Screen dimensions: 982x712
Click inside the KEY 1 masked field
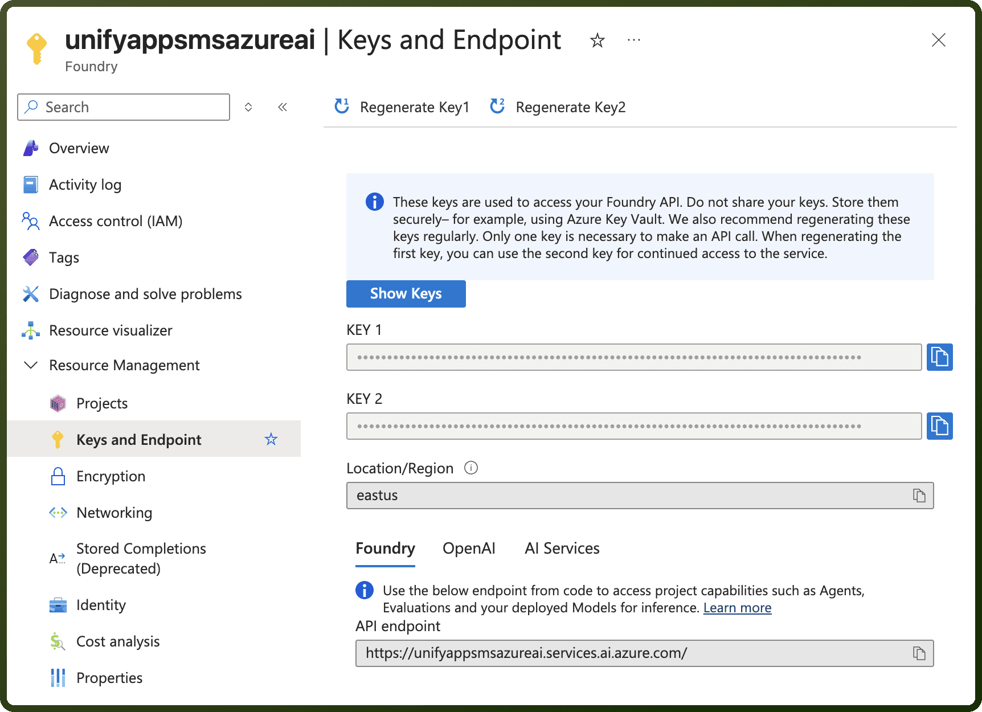click(634, 357)
